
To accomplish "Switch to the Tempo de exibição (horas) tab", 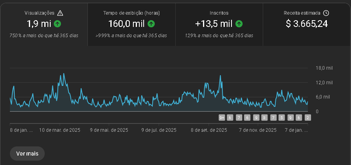I will 131,23.
